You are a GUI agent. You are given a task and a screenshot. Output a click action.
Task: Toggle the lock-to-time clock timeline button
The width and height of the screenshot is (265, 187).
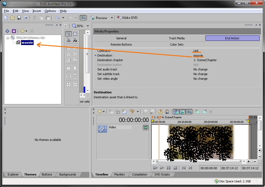[182, 112]
